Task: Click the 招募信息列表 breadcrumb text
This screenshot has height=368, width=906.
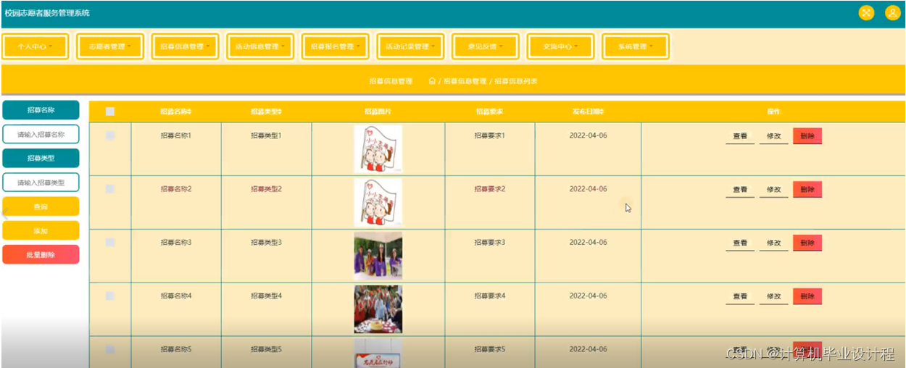Action: (516, 81)
